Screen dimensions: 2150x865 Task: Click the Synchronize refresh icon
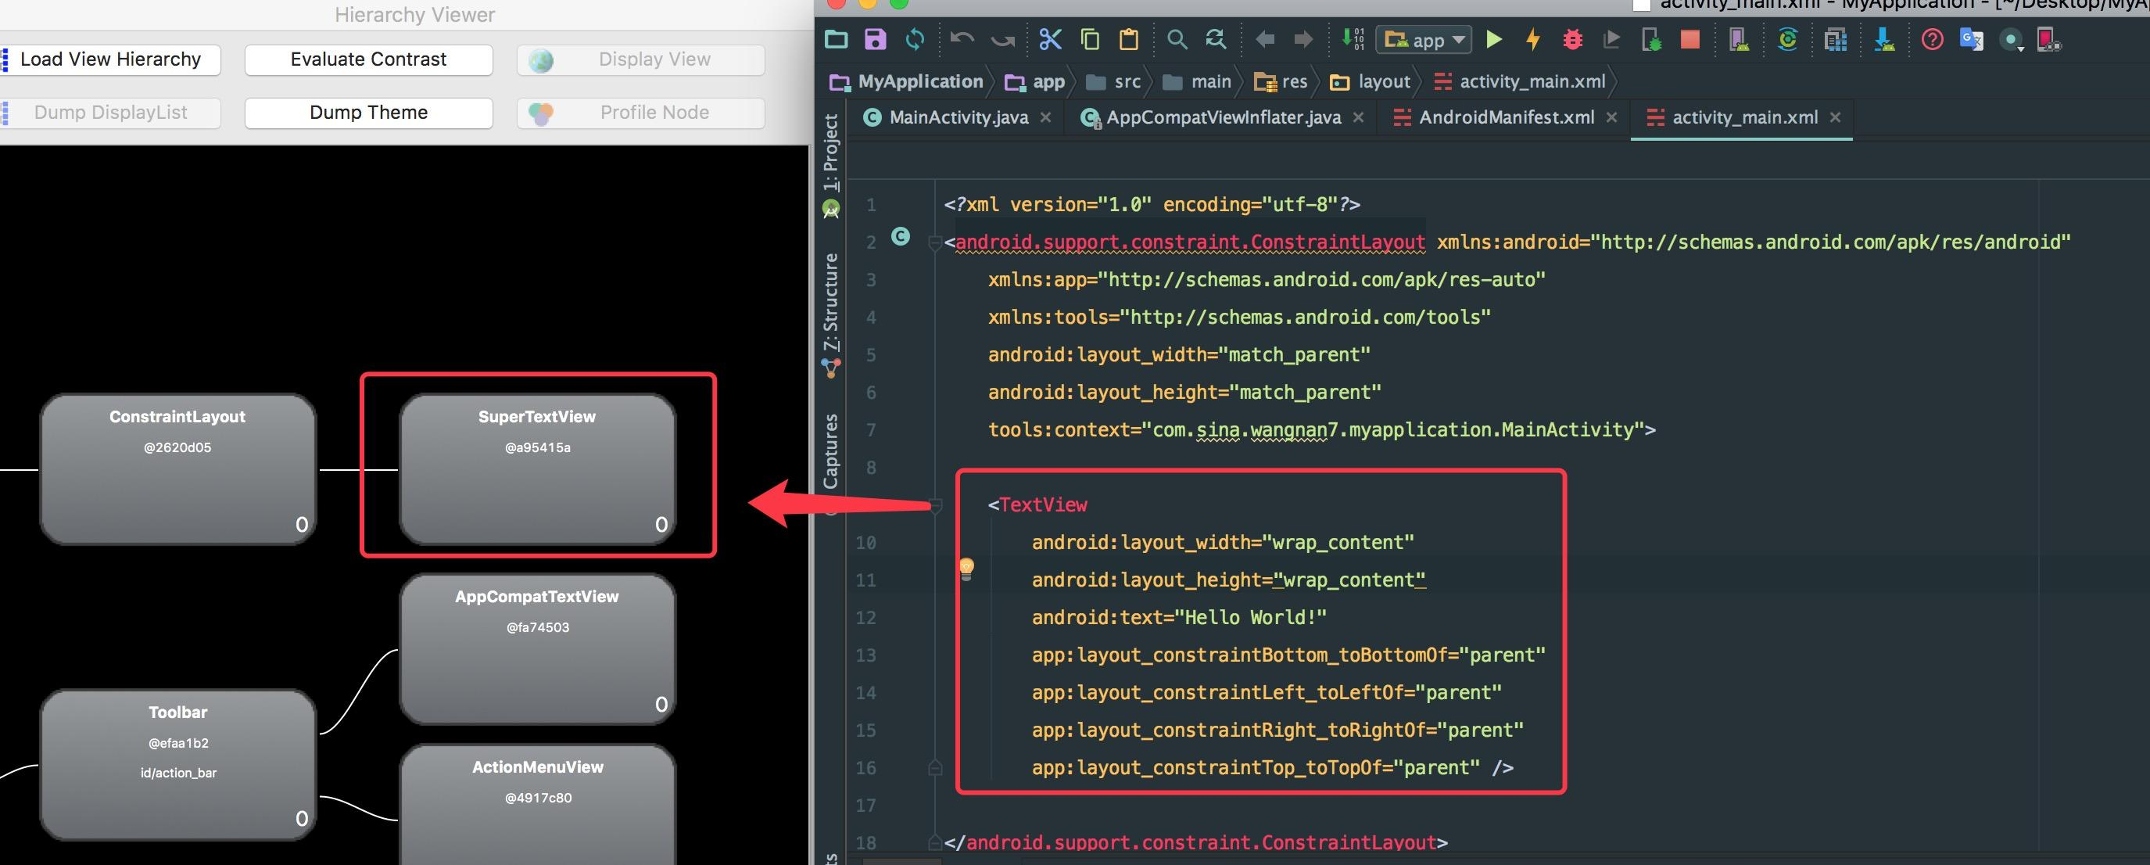pos(915,39)
